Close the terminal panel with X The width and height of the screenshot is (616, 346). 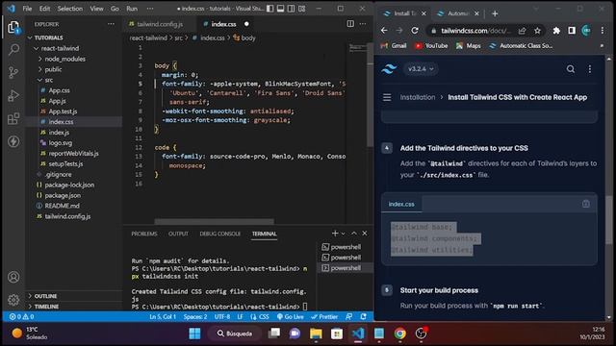[365, 234]
